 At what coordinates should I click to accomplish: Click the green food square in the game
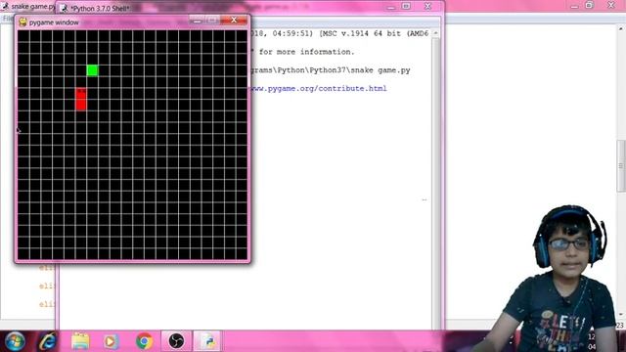[x=92, y=70]
